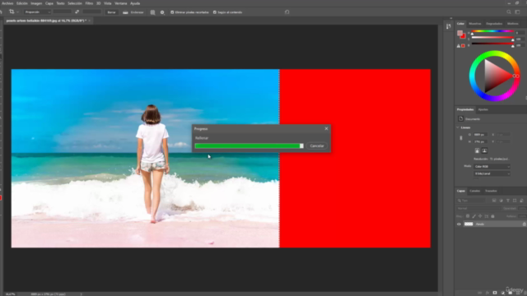
Task: Open the workspace layout icon top right
Action: click(517, 12)
